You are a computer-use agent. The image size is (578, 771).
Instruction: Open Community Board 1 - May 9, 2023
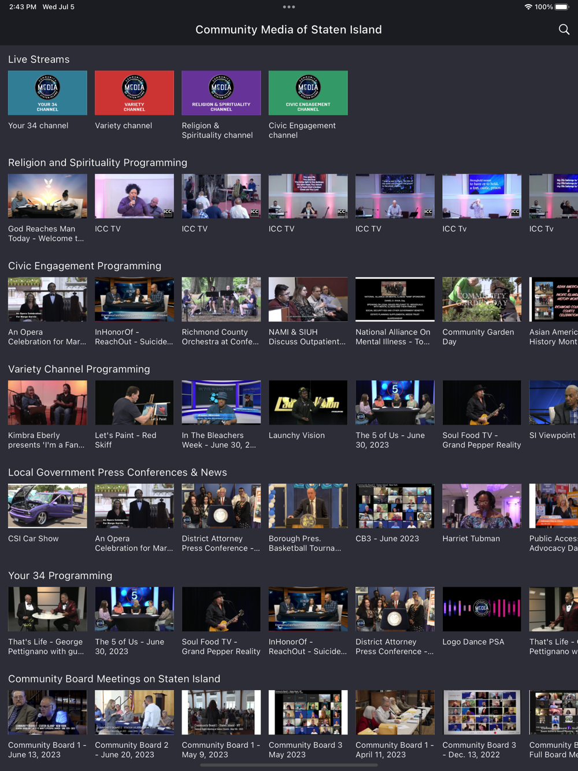coord(221,712)
